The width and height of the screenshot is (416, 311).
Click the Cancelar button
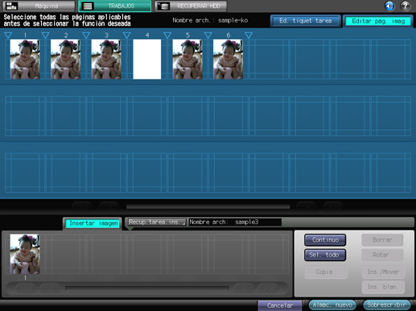click(x=280, y=305)
